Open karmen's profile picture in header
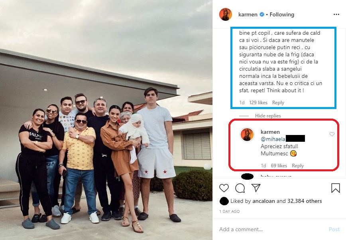Image resolution: width=346 pixels, height=240 pixels. (x=226, y=14)
